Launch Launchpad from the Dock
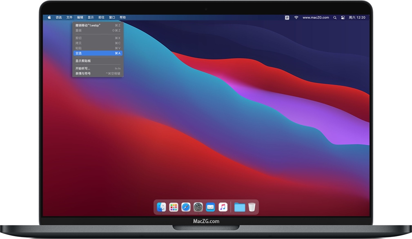This screenshot has width=412, height=239. [x=174, y=207]
